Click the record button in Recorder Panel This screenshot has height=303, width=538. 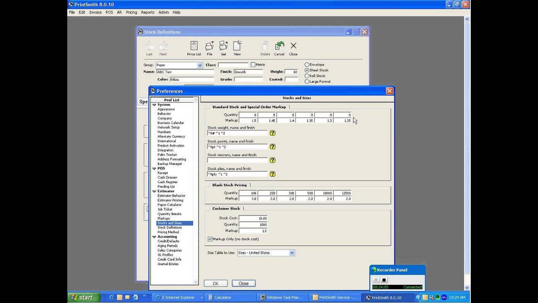click(x=376, y=280)
